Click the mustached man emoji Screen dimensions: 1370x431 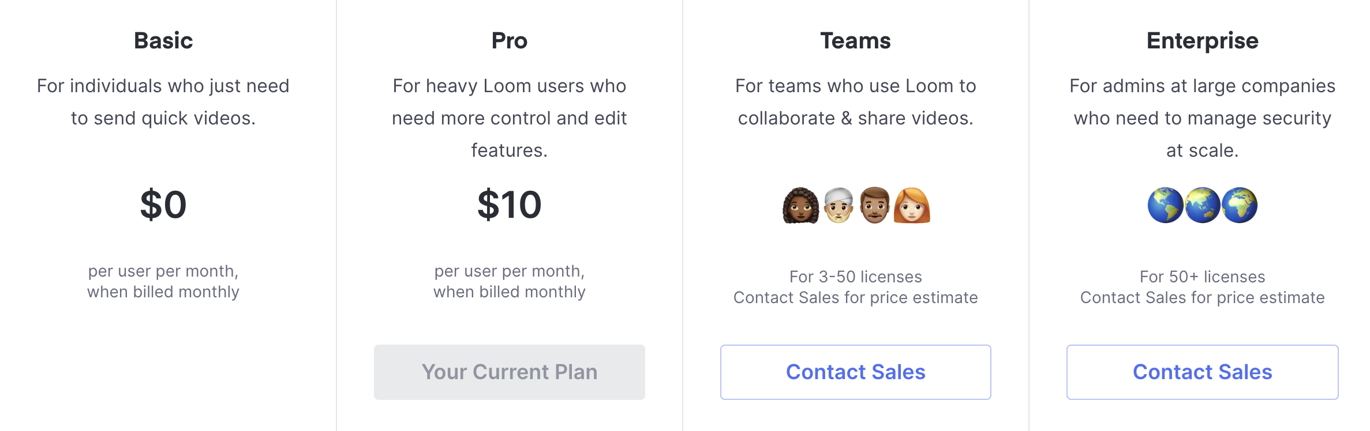875,205
